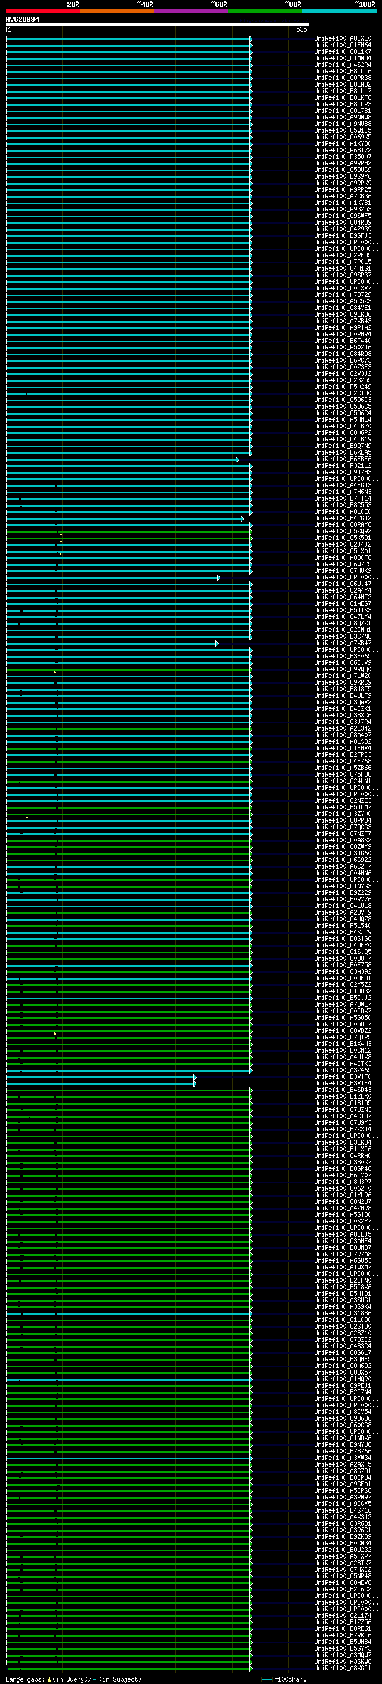Screen dimensions: 382x1684
Task: Click the short alignment bar of A7XB47
Action: pos(112,643)
